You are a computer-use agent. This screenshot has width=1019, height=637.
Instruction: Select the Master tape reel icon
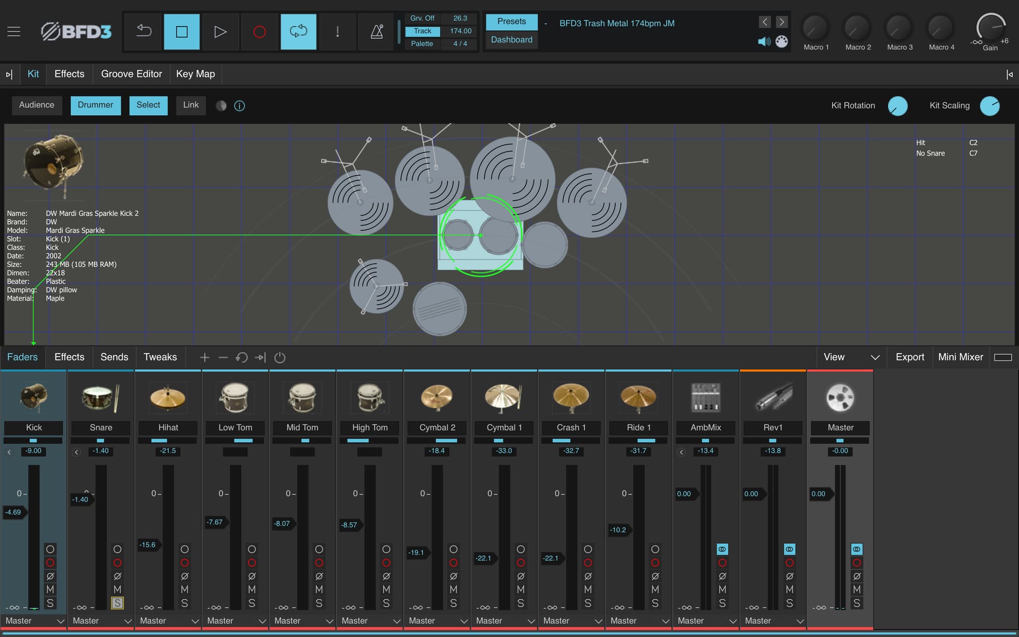click(840, 398)
